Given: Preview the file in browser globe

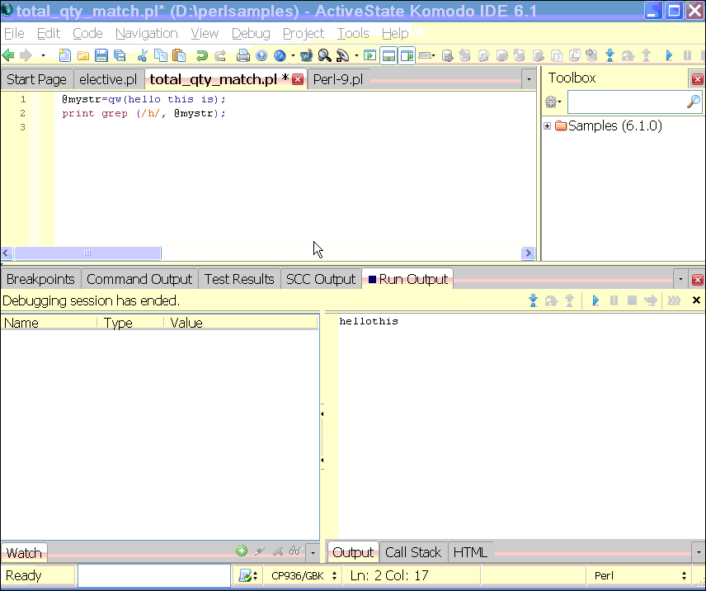Looking at the screenshot, I should (x=280, y=55).
